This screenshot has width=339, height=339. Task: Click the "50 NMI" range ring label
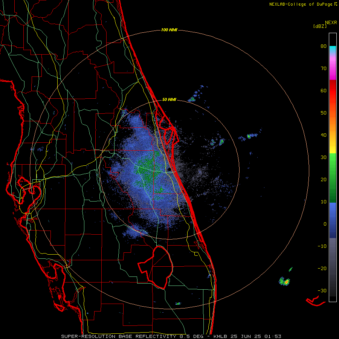coord(169,100)
